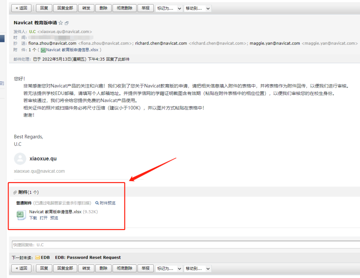Click the 邮件处理 reply status text

pos(81,59)
